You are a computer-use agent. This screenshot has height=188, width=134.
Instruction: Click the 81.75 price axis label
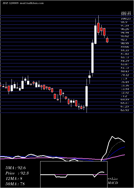click(x=125, y=68)
